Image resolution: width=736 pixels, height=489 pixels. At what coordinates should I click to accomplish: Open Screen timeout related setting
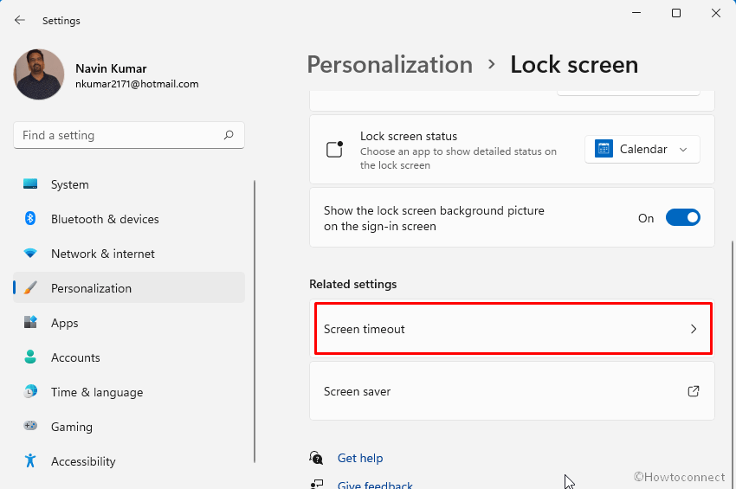point(512,329)
